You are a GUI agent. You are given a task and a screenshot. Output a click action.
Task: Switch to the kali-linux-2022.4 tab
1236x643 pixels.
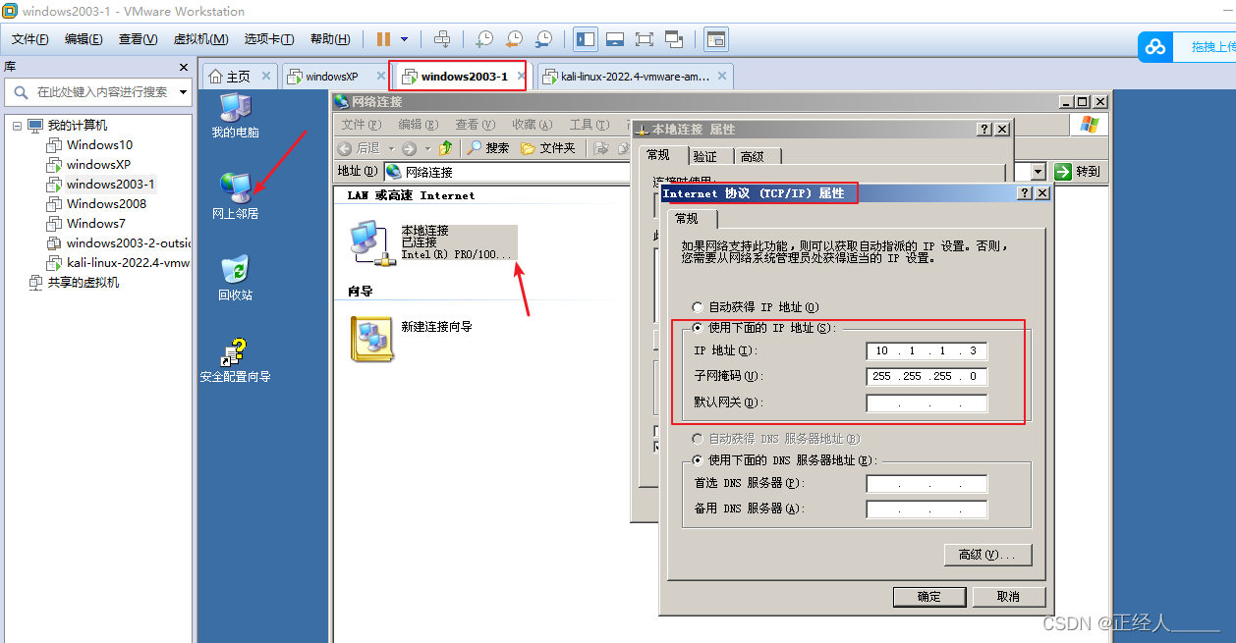coord(635,77)
